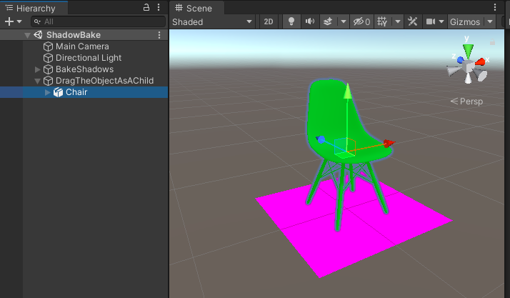
Task: Open Scene view options menu
Action: [x=495, y=7]
